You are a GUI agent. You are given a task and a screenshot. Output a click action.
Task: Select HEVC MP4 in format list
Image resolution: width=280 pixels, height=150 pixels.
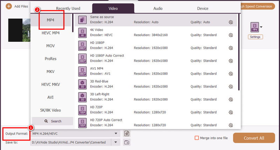pos(50,33)
